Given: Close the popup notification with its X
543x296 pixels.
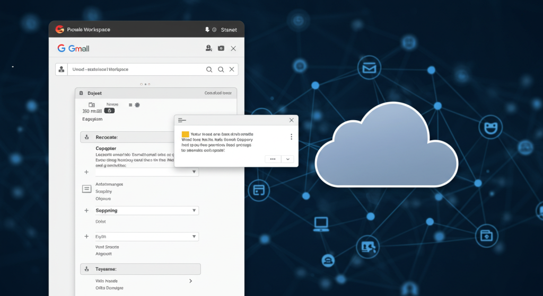Looking at the screenshot, I should click(x=292, y=120).
